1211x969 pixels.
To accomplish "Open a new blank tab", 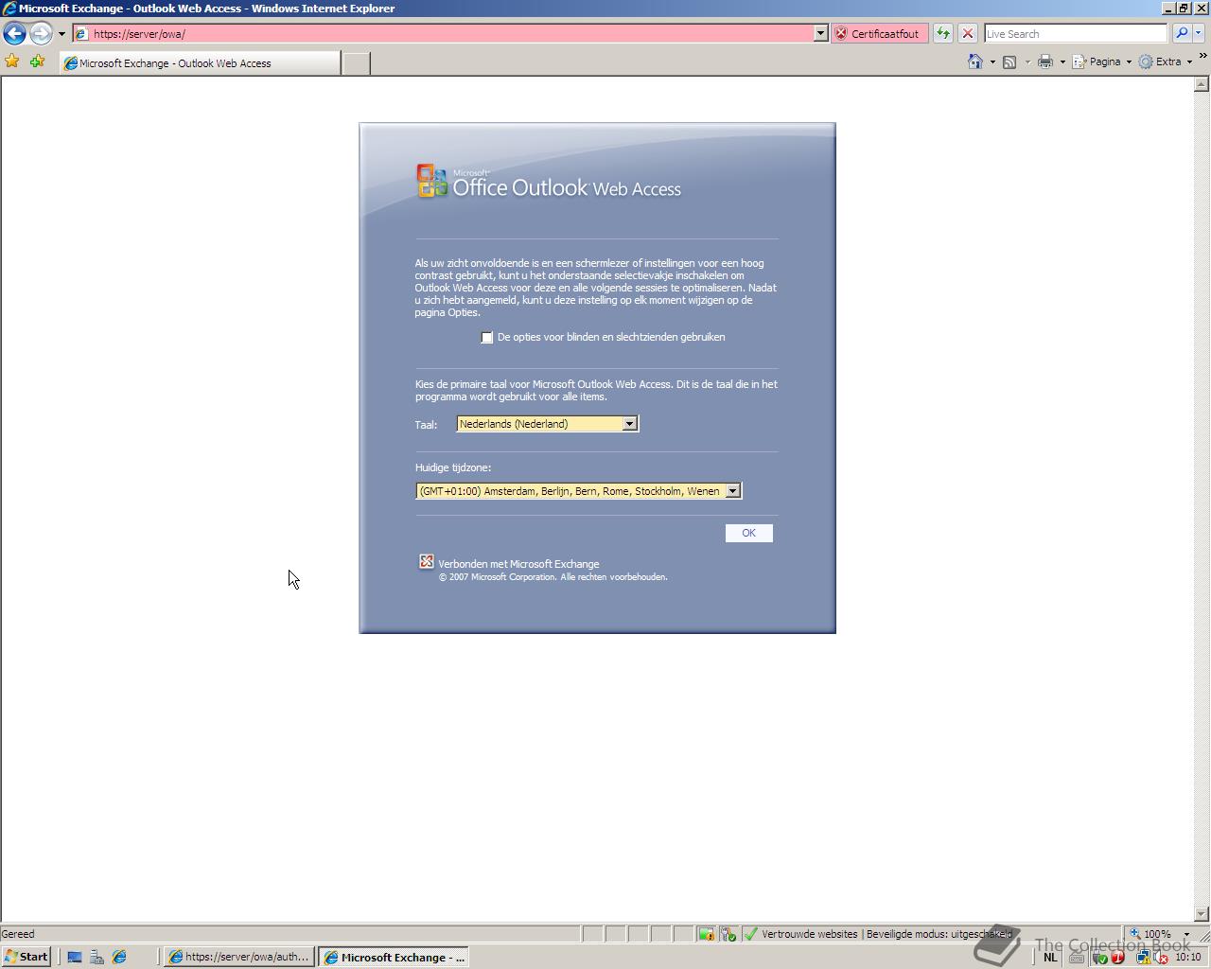I will pyautogui.click(x=356, y=63).
